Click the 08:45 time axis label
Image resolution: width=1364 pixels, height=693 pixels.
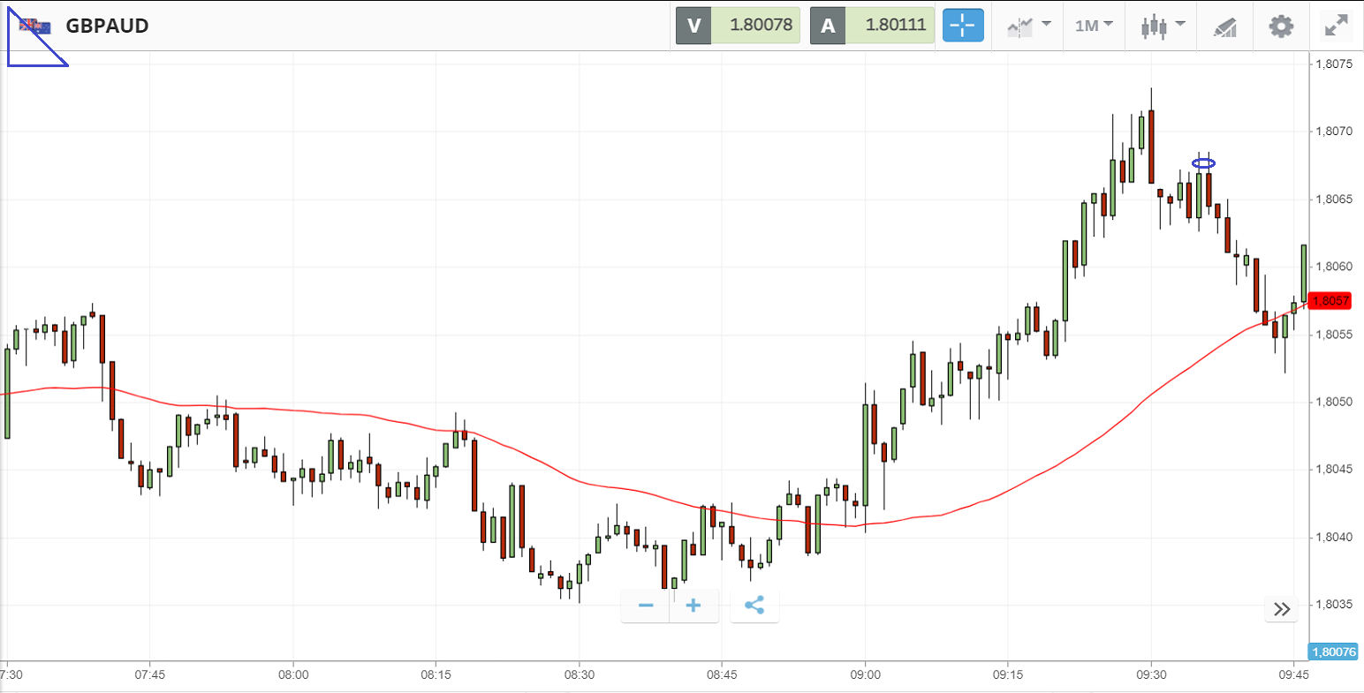722,674
